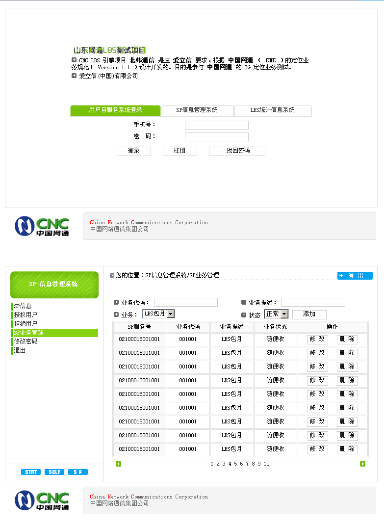Click the CNC logo below SP management page

[42, 500]
